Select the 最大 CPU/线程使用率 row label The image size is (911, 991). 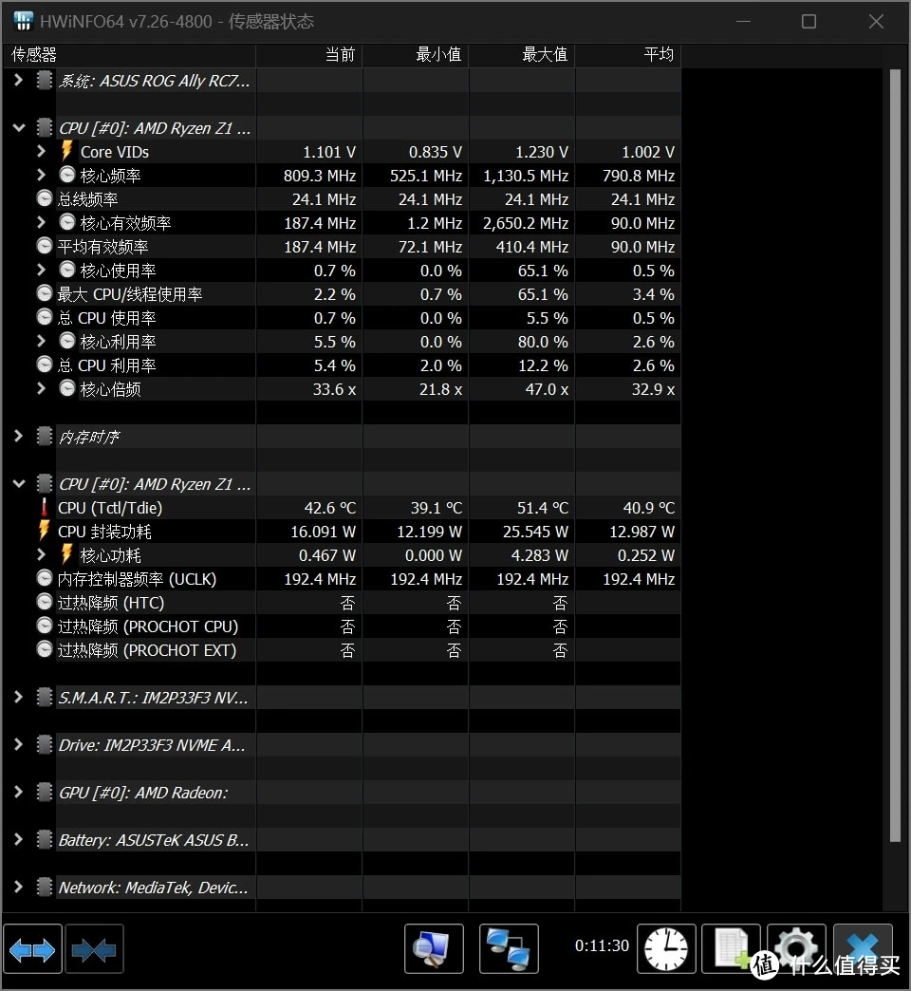[x=130, y=294]
